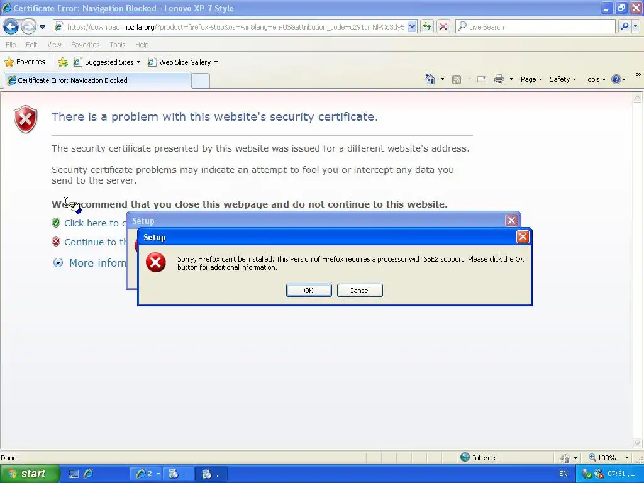Expand the Home button dropdown arrow
This screenshot has width=644, height=483.
[x=442, y=79]
